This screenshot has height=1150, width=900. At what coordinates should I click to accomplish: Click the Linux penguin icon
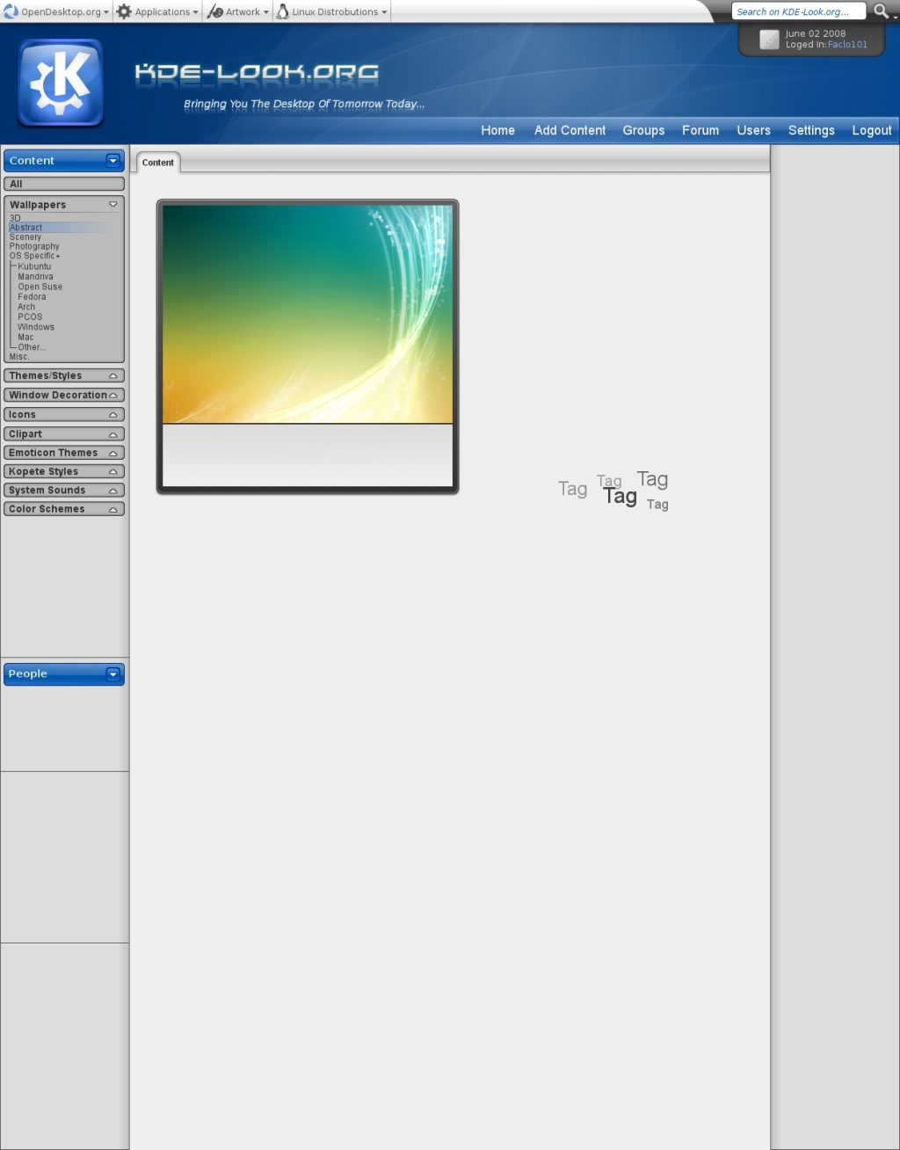point(282,11)
